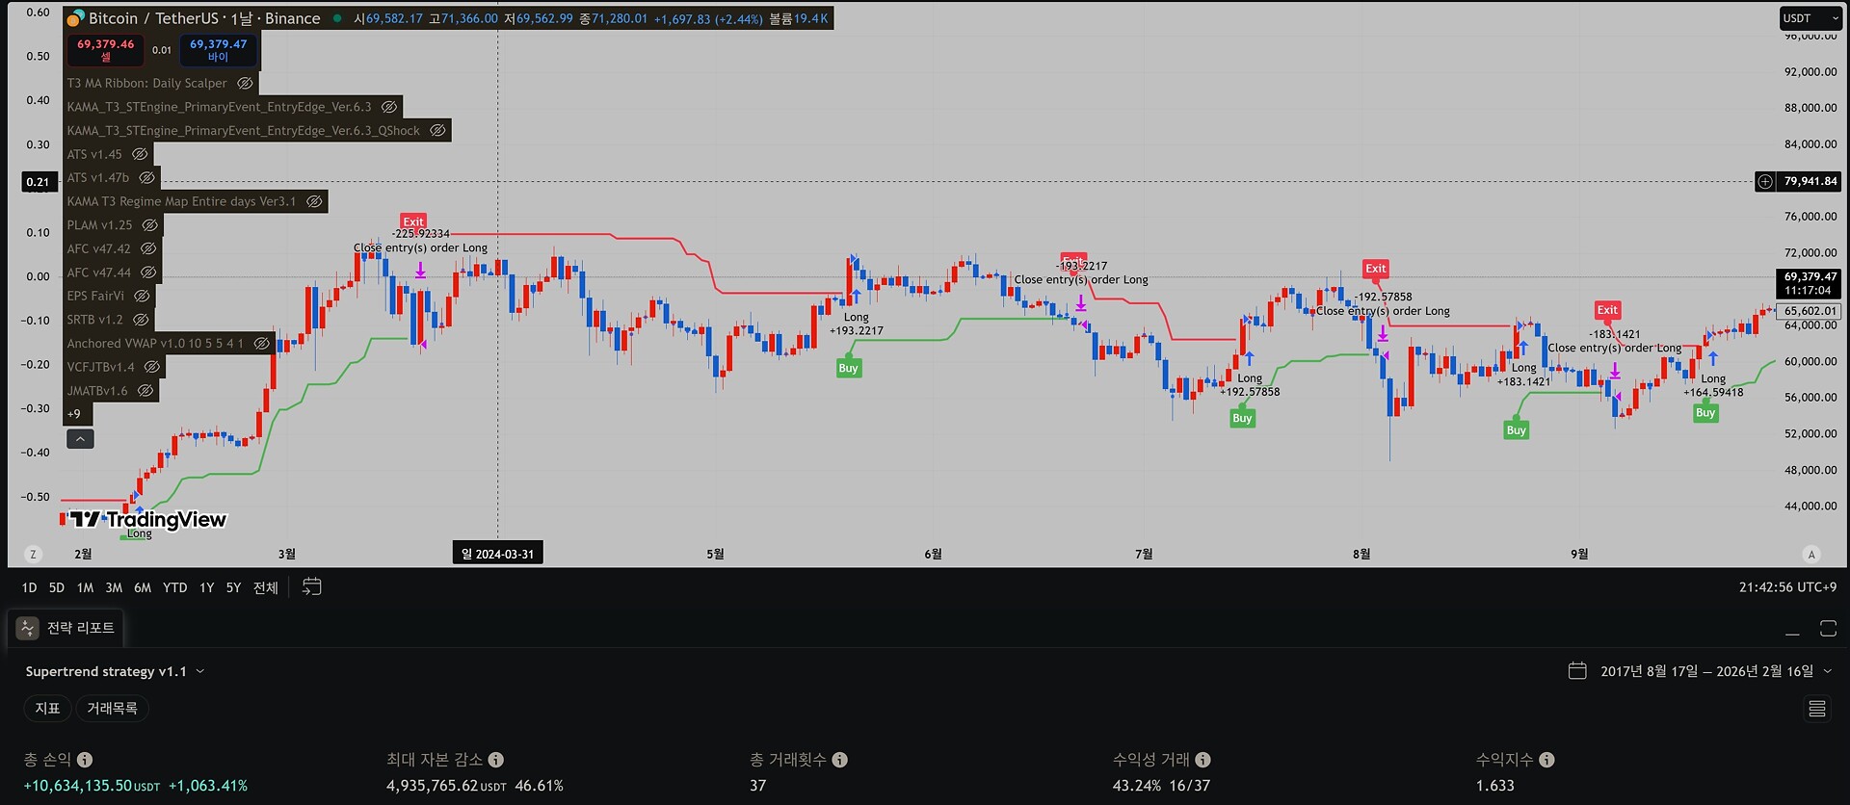This screenshot has height=805, width=1850.
Task: Collapse the indicator legend with the chevron
Action: [80, 439]
